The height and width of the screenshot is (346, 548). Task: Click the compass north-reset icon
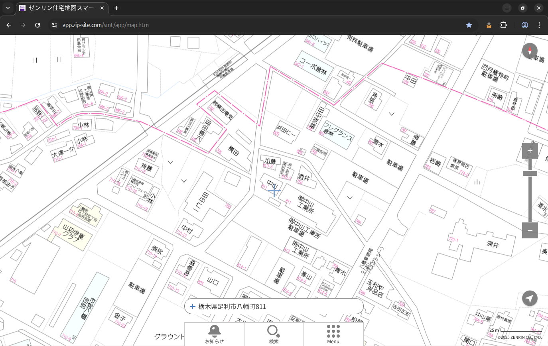[530, 51]
